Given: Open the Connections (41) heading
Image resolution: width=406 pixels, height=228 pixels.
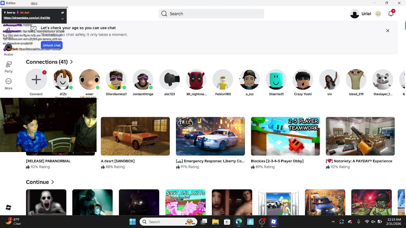Looking at the screenshot, I should (x=47, y=62).
